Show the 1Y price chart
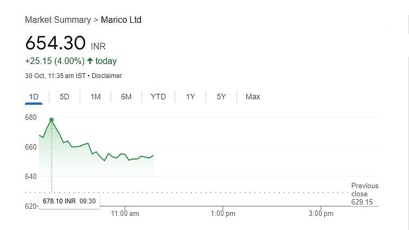The image size is (409, 230). [x=190, y=97]
